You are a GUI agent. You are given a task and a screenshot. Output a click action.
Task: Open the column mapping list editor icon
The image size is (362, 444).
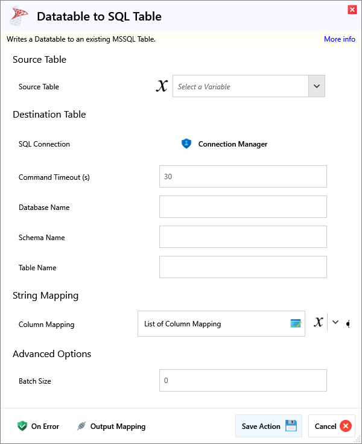click(x=296, y=324)
